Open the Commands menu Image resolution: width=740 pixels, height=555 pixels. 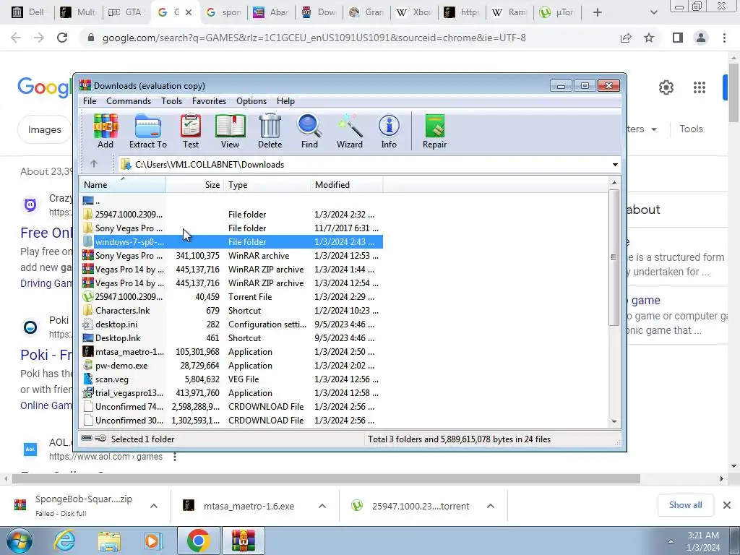click(x=129, y=101)
